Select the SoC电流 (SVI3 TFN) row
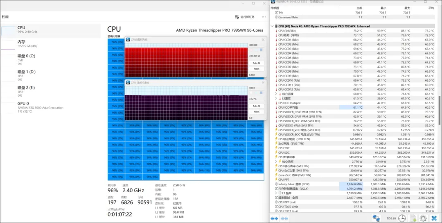442x223 pixels. pos(353,144)
